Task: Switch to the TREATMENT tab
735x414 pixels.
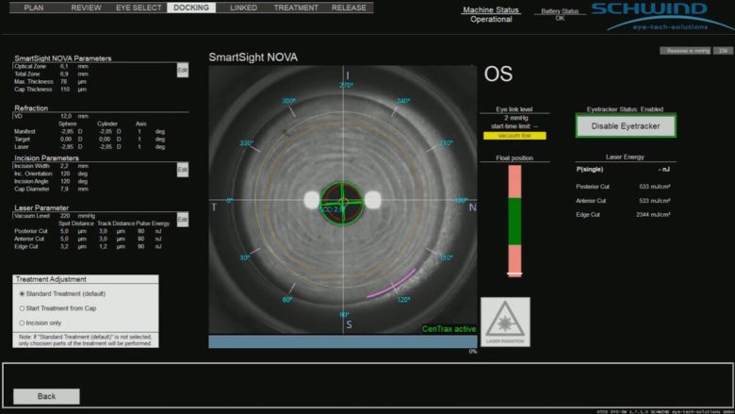Action: pos(296,7)
